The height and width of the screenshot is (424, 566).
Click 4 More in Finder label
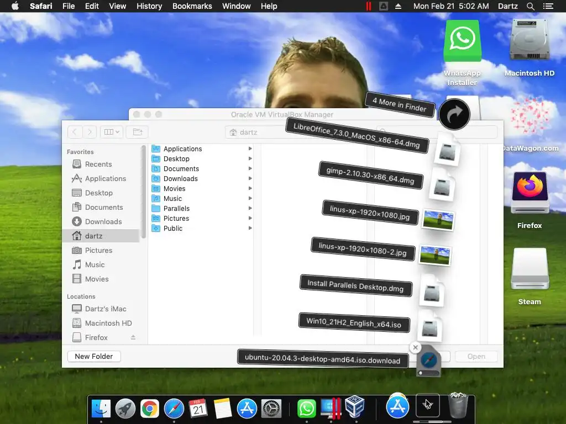pos(399,104)
